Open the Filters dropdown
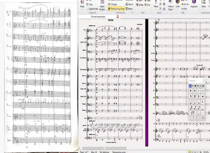 tap(156, 6)
